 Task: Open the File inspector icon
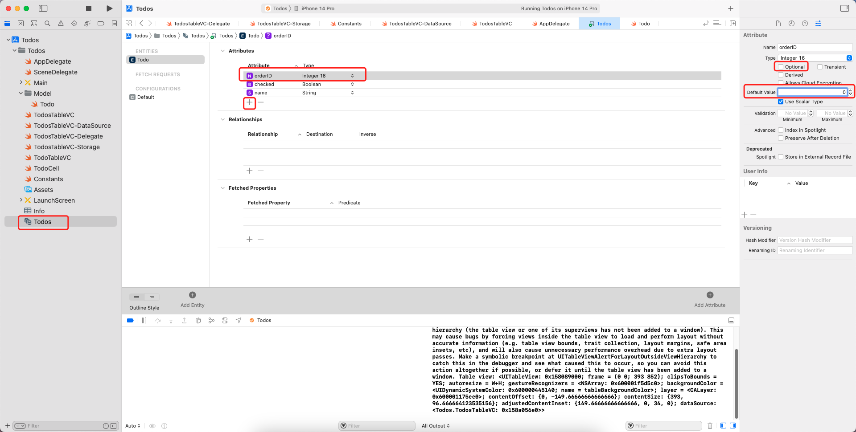point(778,24)
